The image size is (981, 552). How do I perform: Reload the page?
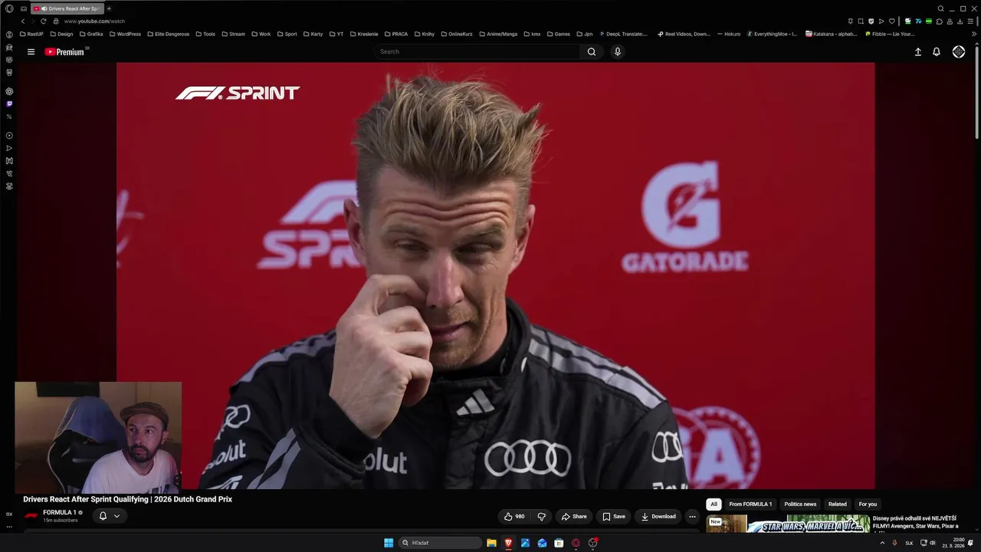click(43, 21)
